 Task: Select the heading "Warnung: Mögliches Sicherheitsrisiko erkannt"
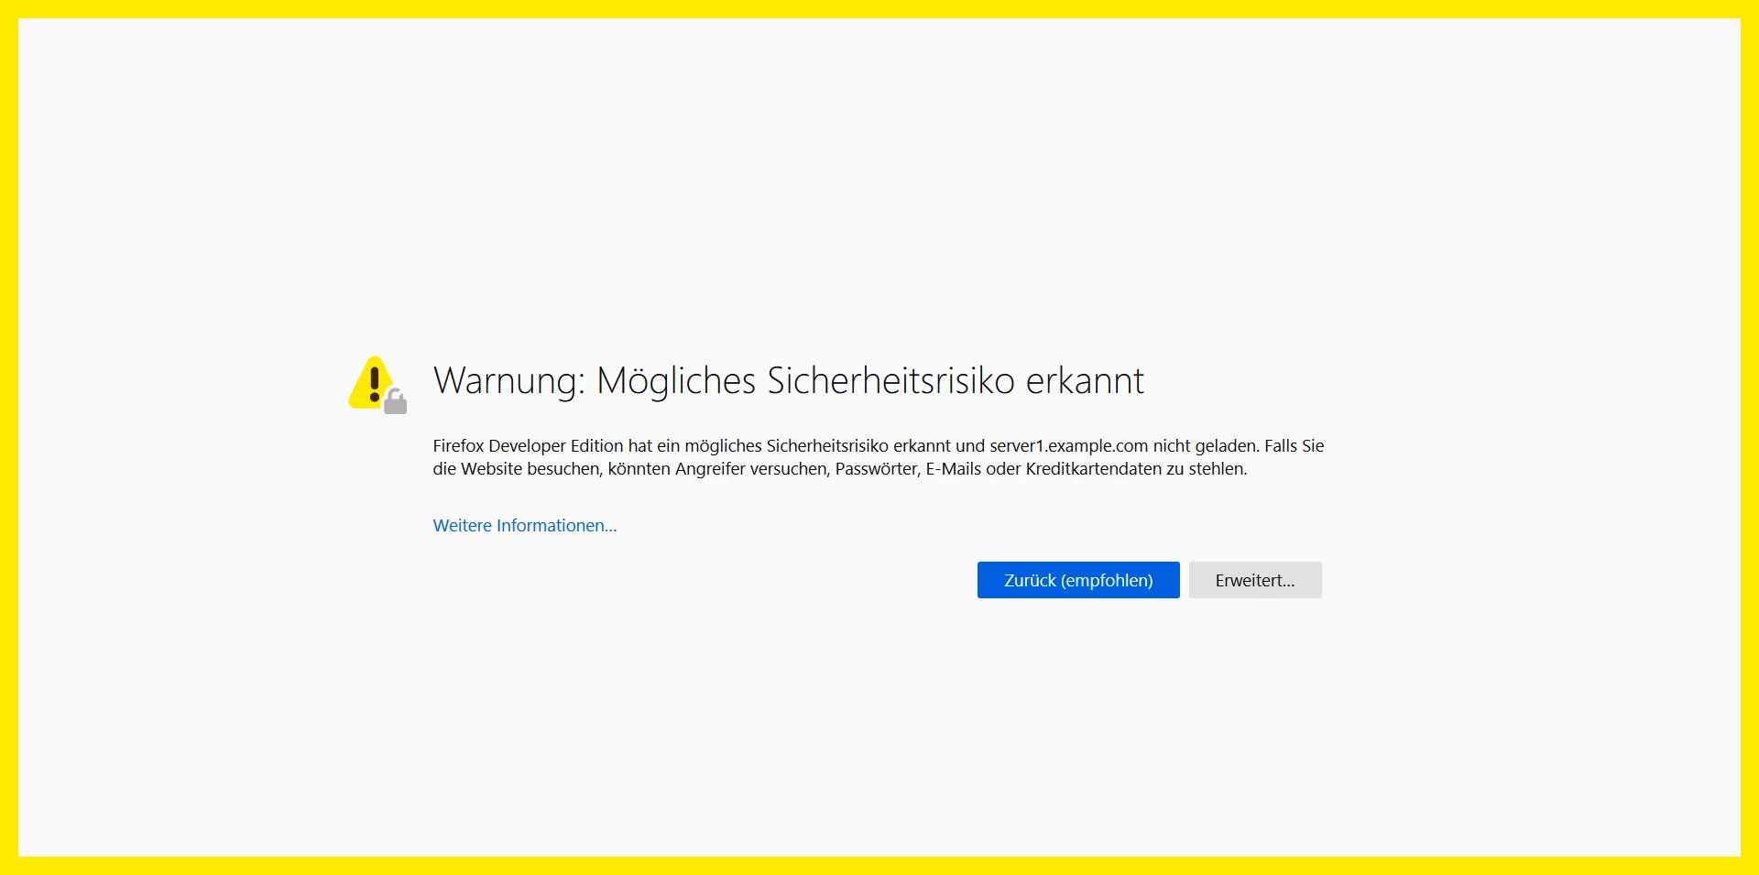789,380
